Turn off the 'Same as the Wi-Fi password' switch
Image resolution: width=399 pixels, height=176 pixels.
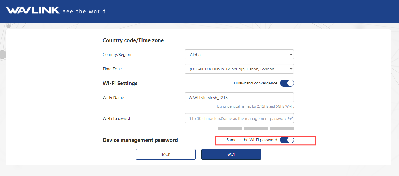[287, 140]
